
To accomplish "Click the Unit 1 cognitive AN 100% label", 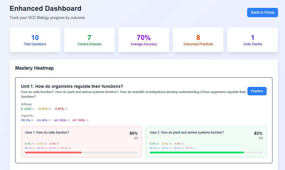I will pyautogui.click(x=60, y=120).
